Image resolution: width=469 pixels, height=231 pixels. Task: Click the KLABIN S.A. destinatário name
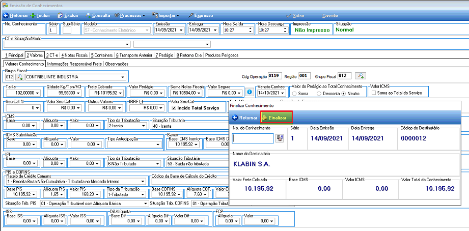252,164
